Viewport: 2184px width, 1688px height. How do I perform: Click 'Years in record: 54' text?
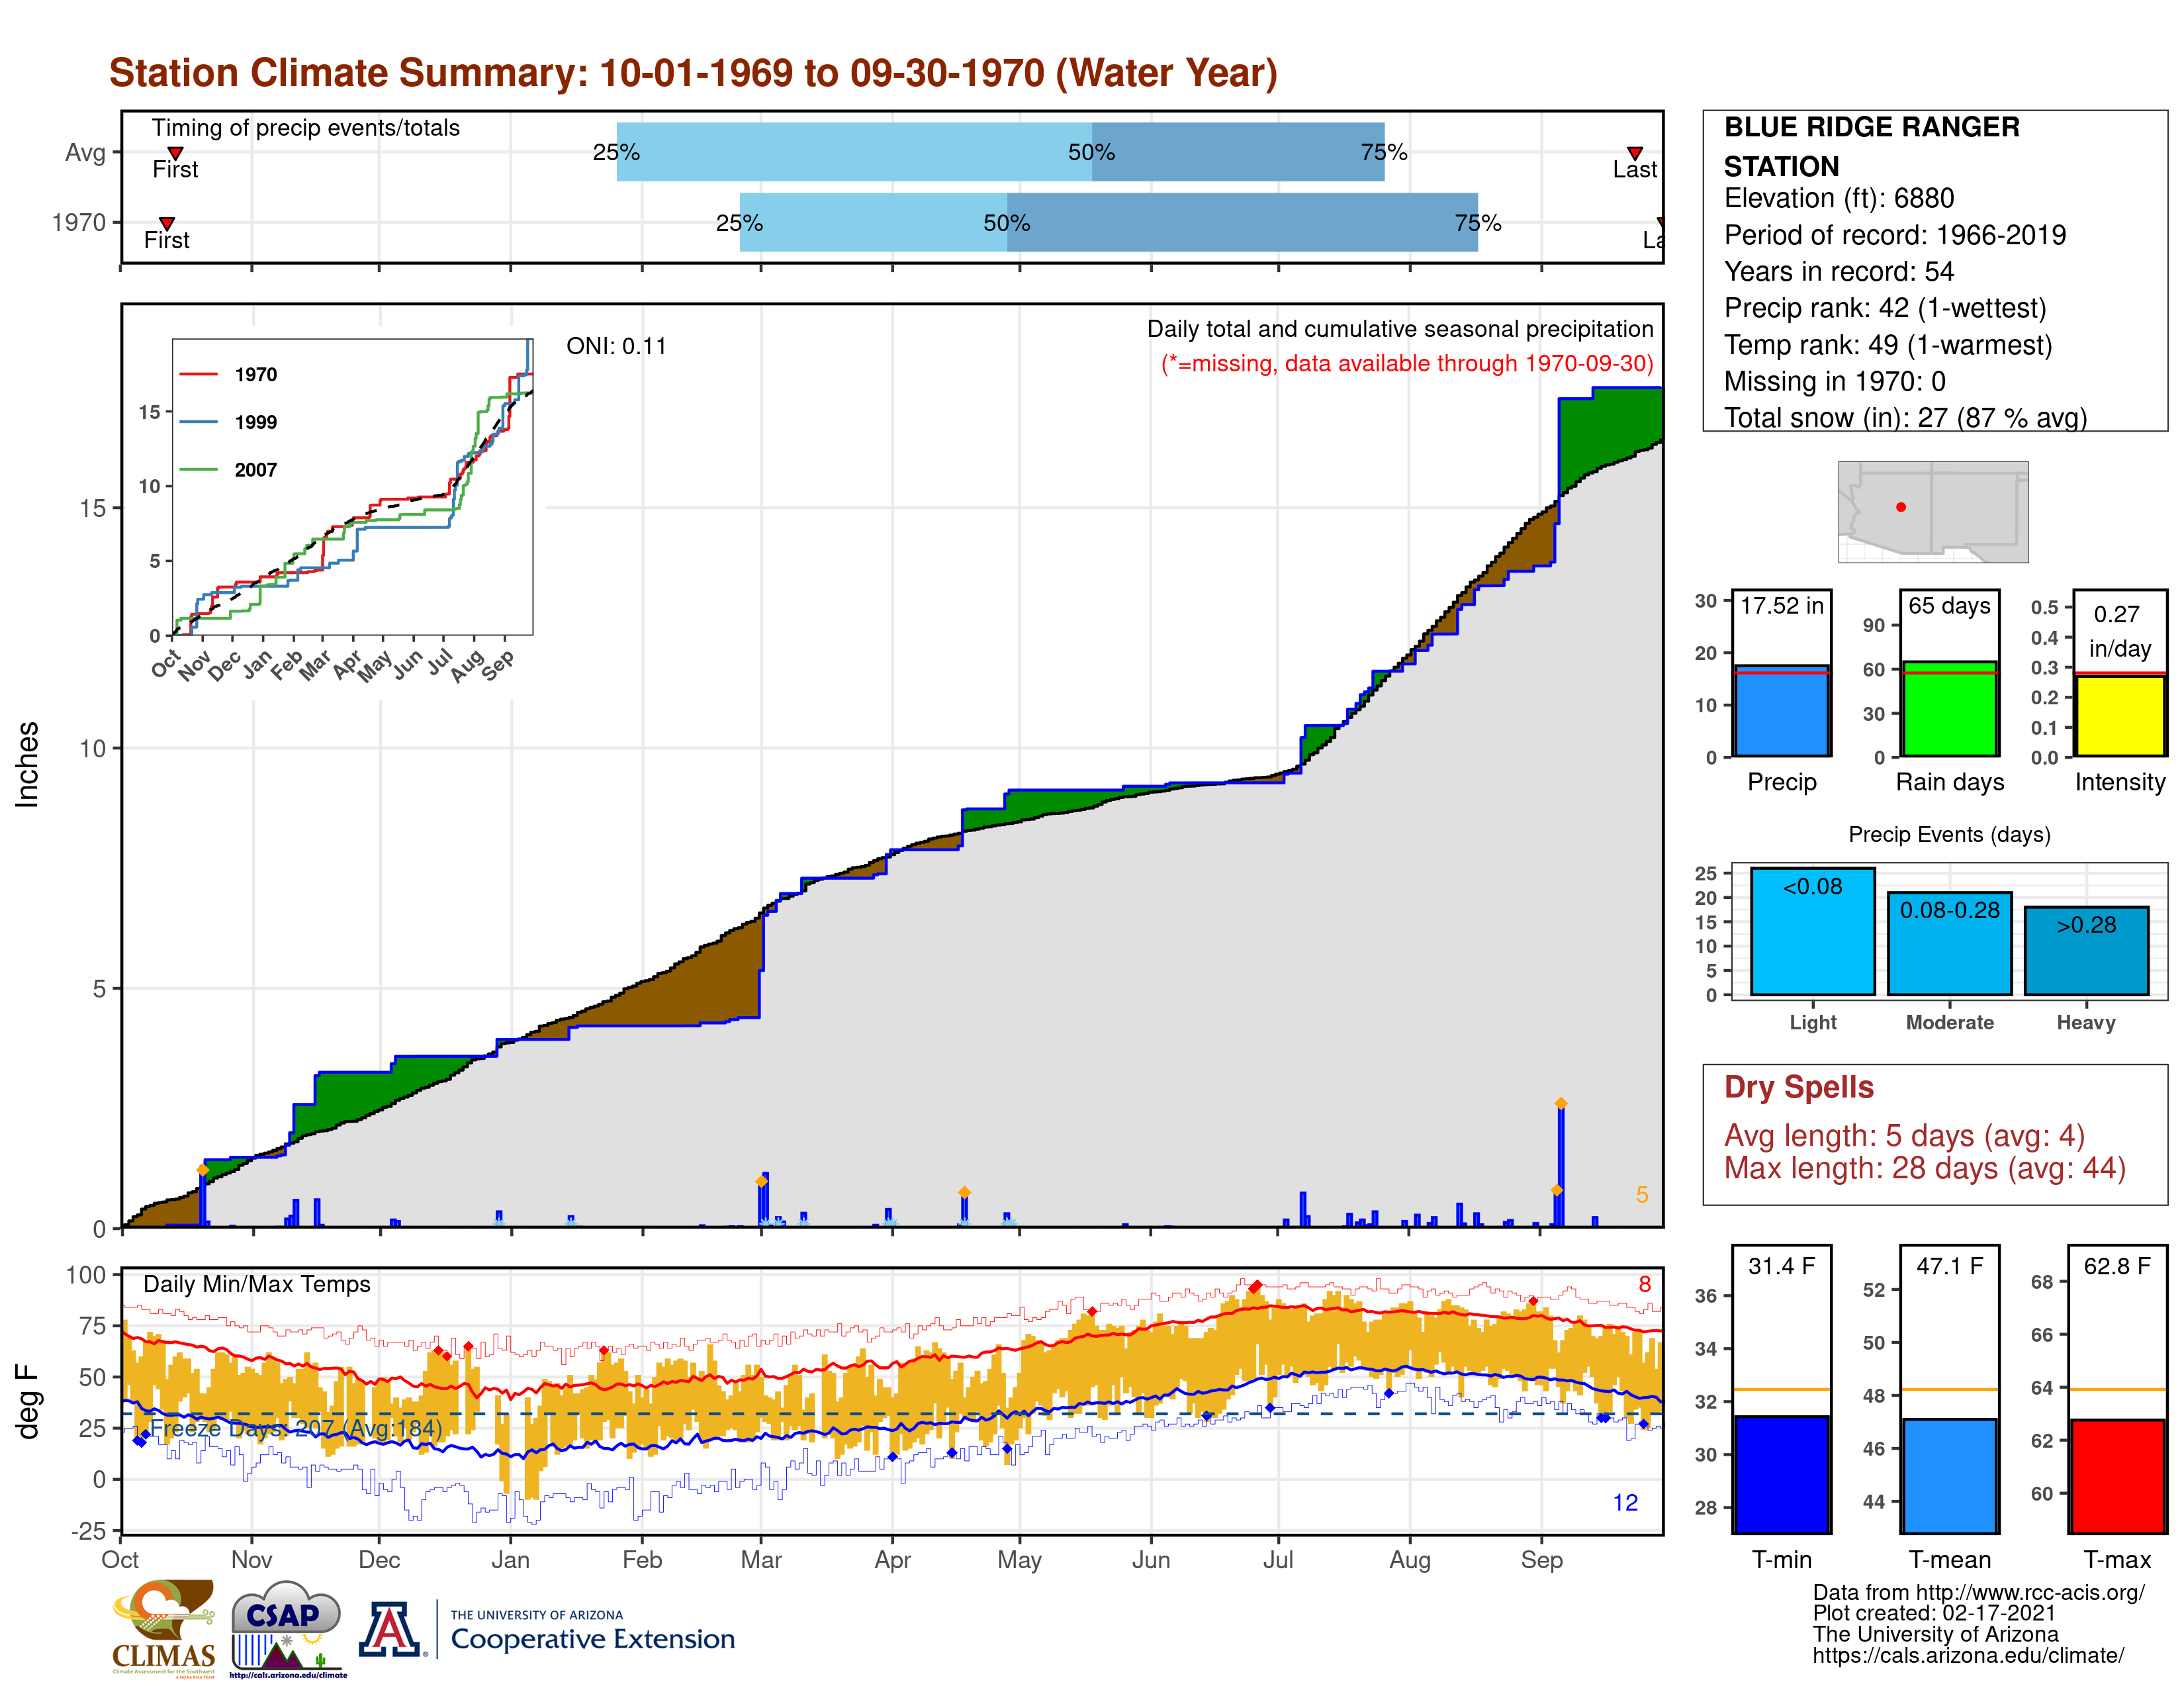[1838, 272]
